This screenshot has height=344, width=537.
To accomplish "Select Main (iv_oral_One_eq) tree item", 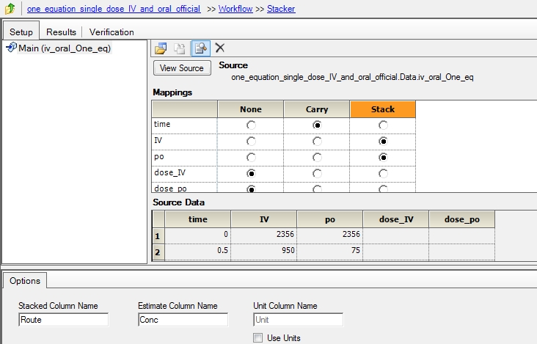I will point(65,48).
